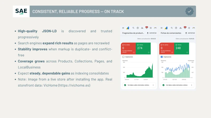Click 'Stability improves' bullet text
The width and height of the screenshot is (211, 118).
pyautogui.click(x=32, y=49)
